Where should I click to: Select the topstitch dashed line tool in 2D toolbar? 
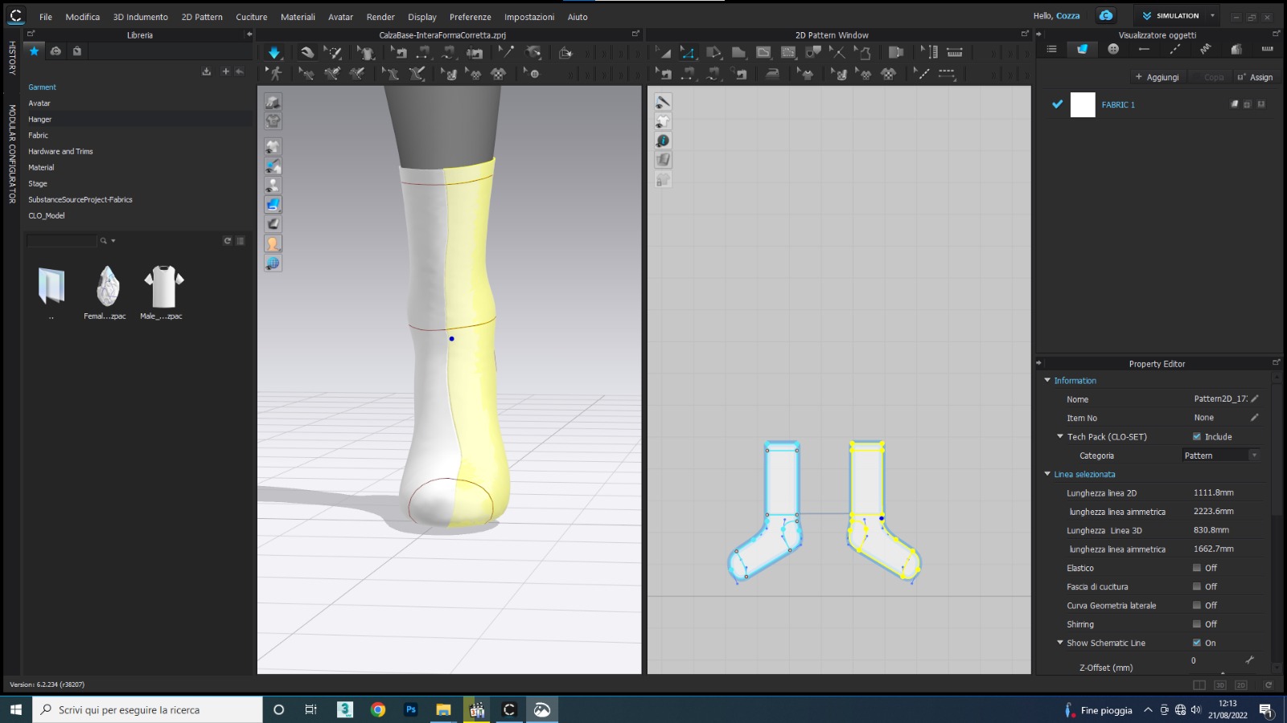[x=947, y=74]
